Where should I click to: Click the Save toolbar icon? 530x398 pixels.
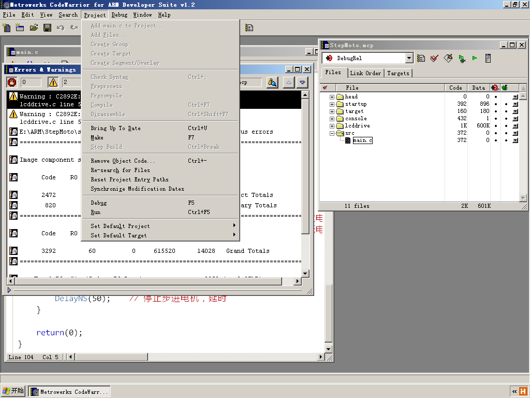pos(47,27)
